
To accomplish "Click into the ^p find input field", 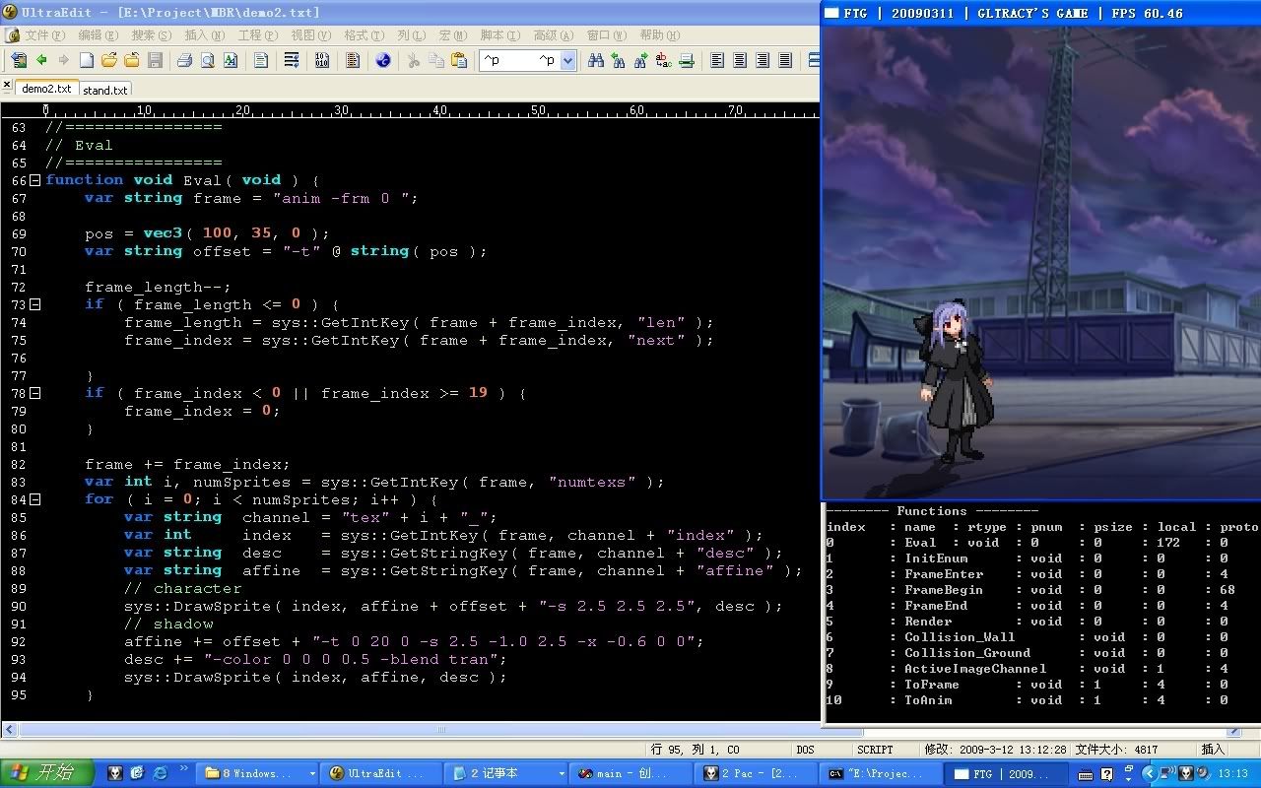I will tap(519, 61).
